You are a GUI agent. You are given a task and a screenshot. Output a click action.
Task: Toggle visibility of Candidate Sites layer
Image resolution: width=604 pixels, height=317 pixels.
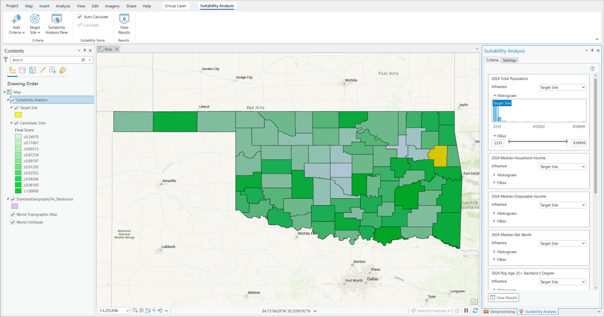click(16, 123)
